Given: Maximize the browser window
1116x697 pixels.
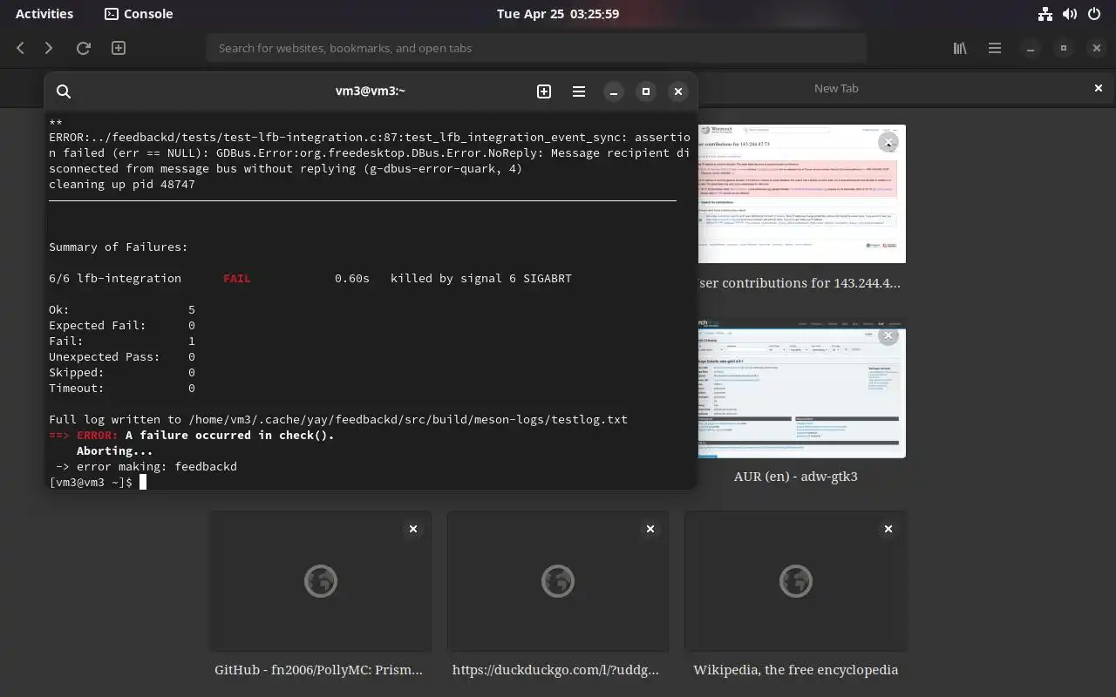Looking at the screenshot, I should pyautogui.click(x=1064, y=49).
